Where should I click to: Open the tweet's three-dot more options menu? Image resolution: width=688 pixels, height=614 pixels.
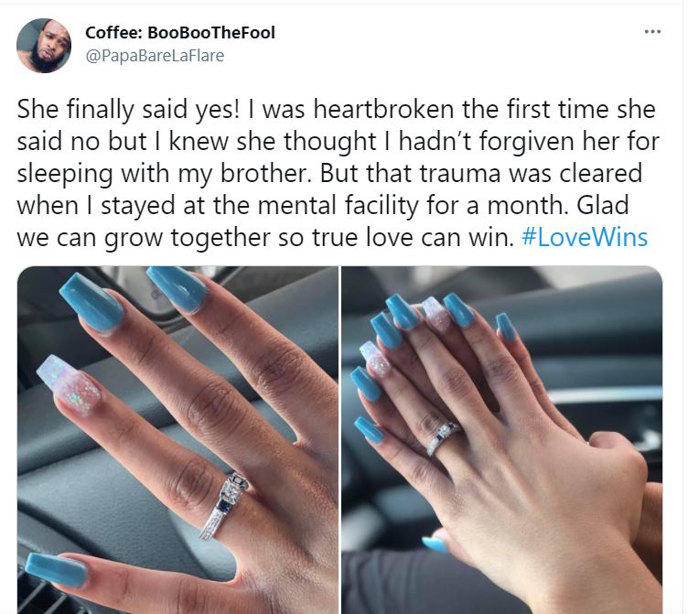click(652, 32)
